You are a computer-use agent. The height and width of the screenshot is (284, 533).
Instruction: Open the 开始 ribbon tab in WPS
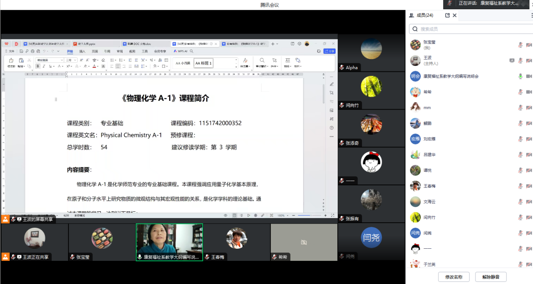(x=70, y=51)
